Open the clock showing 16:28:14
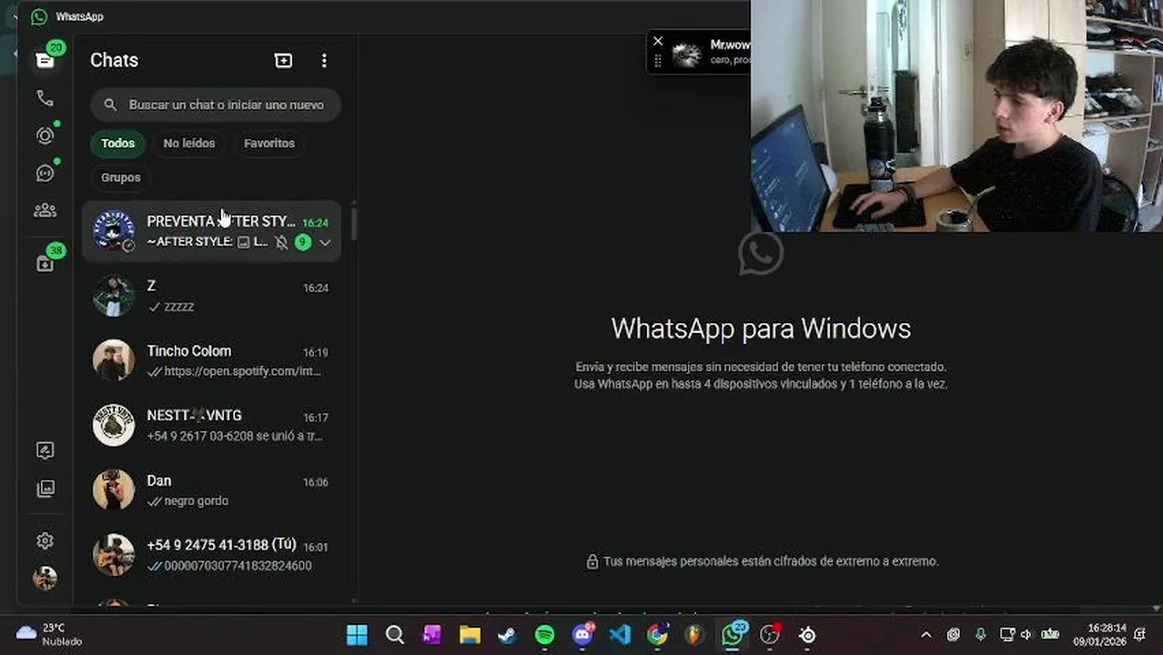Screen dimensions: 1163x655 pos(1098,635)
